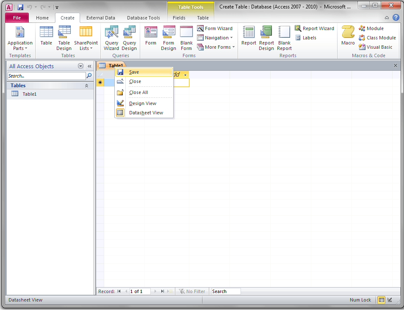This screenshot has width=404, height=310.
Task: Click the No Filter indicator
Action: coord(192,291)
